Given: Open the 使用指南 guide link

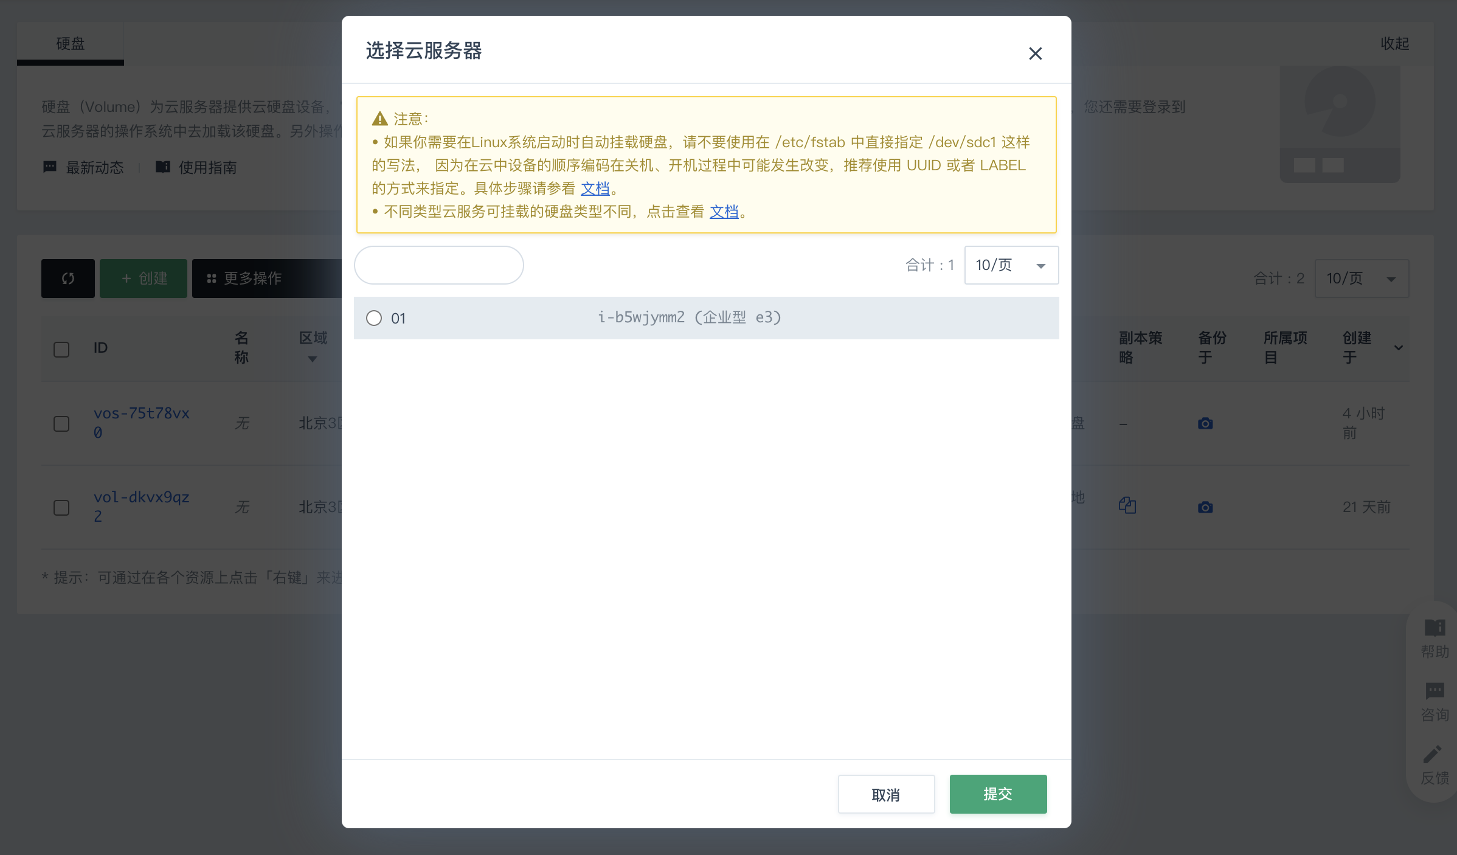Looking at the screenshot, I should pyautogui.click(x=196, y=167).
